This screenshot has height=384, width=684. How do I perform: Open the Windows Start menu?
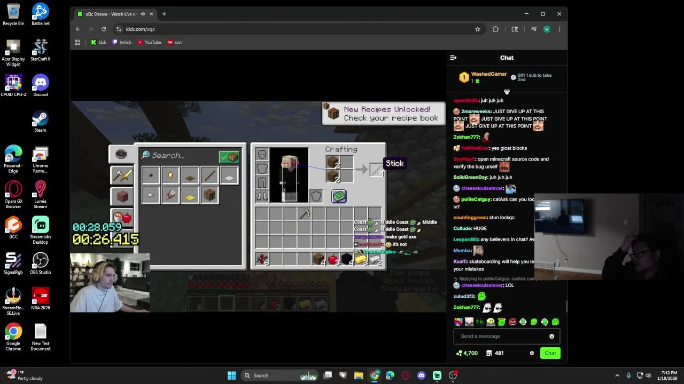point(231,375)
